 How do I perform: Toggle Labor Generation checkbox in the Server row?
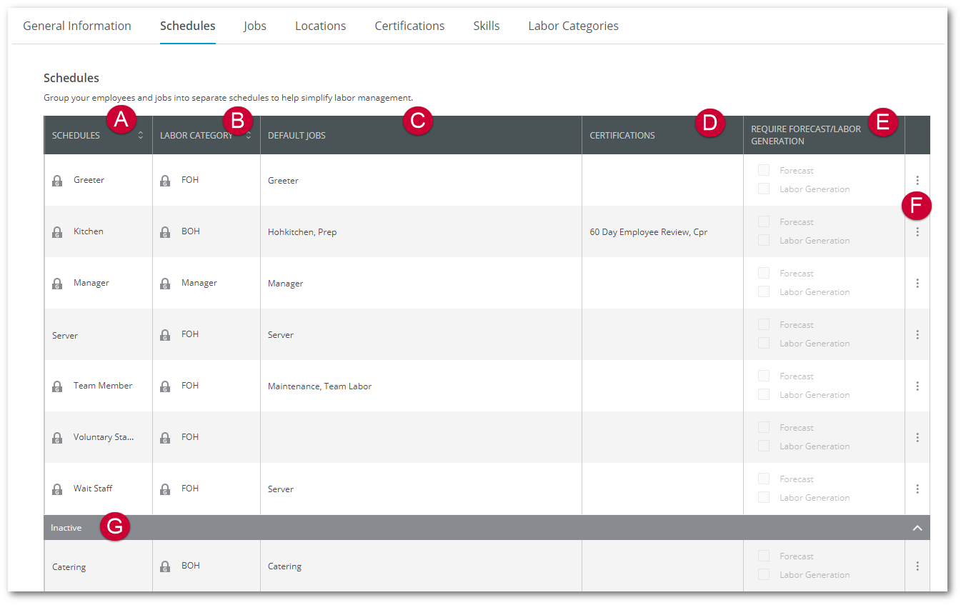(764, 343)
